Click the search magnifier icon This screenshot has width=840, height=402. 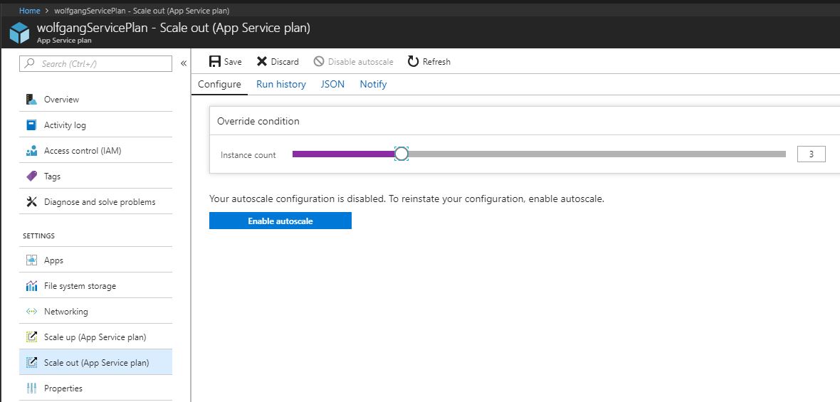[x=29, y=64]
